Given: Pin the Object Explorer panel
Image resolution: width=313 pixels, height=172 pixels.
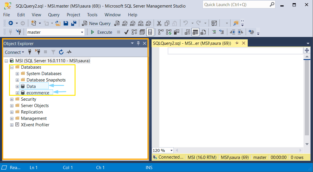Looking at the screenshot, I should [138, 43].
